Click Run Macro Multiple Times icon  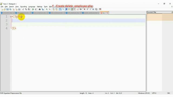tap(93, 9)
